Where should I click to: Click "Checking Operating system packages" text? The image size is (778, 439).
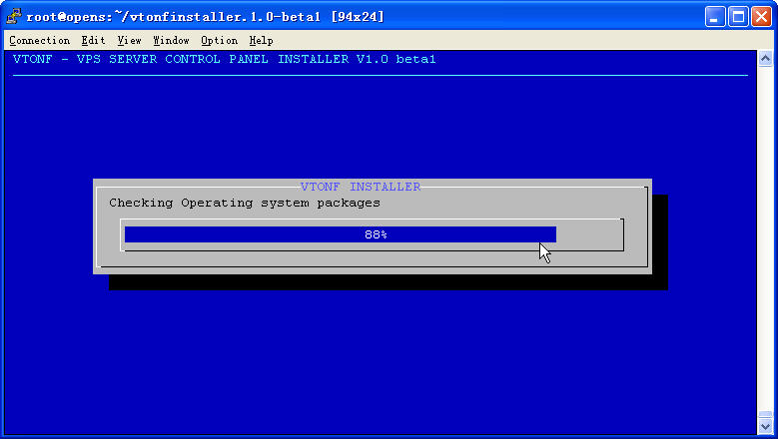click(245, 203)
